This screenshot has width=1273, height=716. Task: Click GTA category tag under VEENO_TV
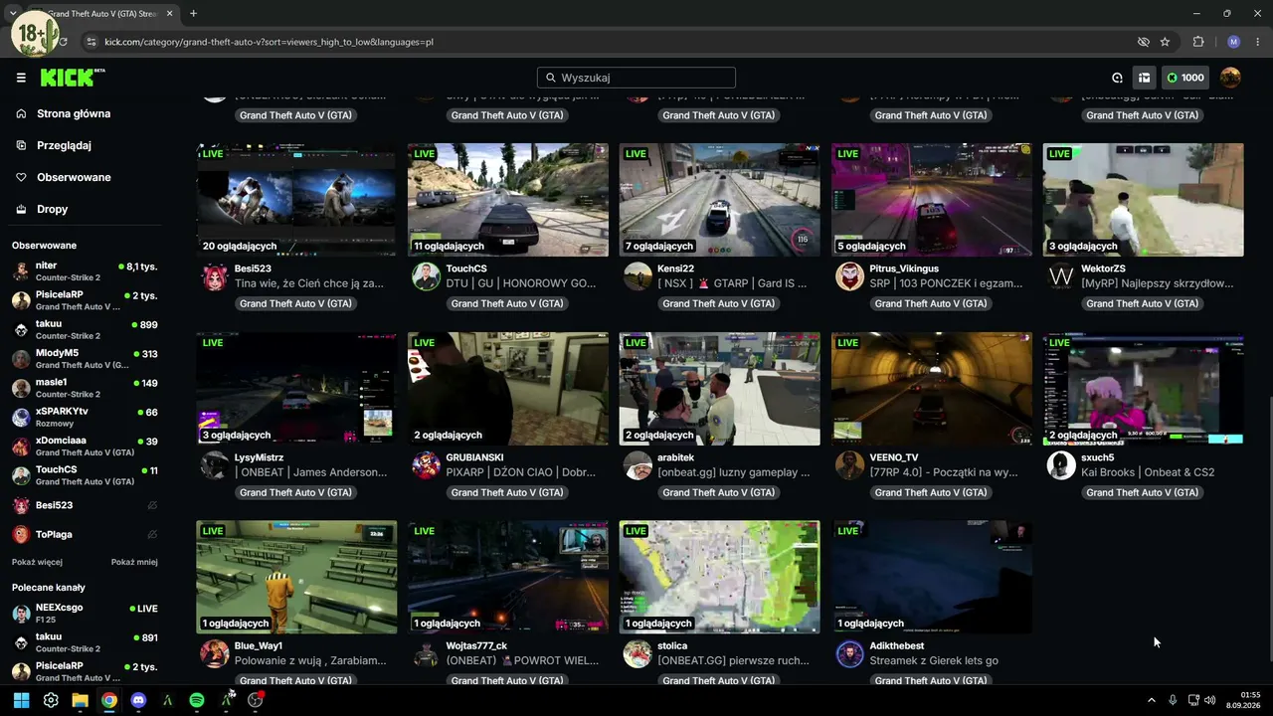[x=931, y=492]
